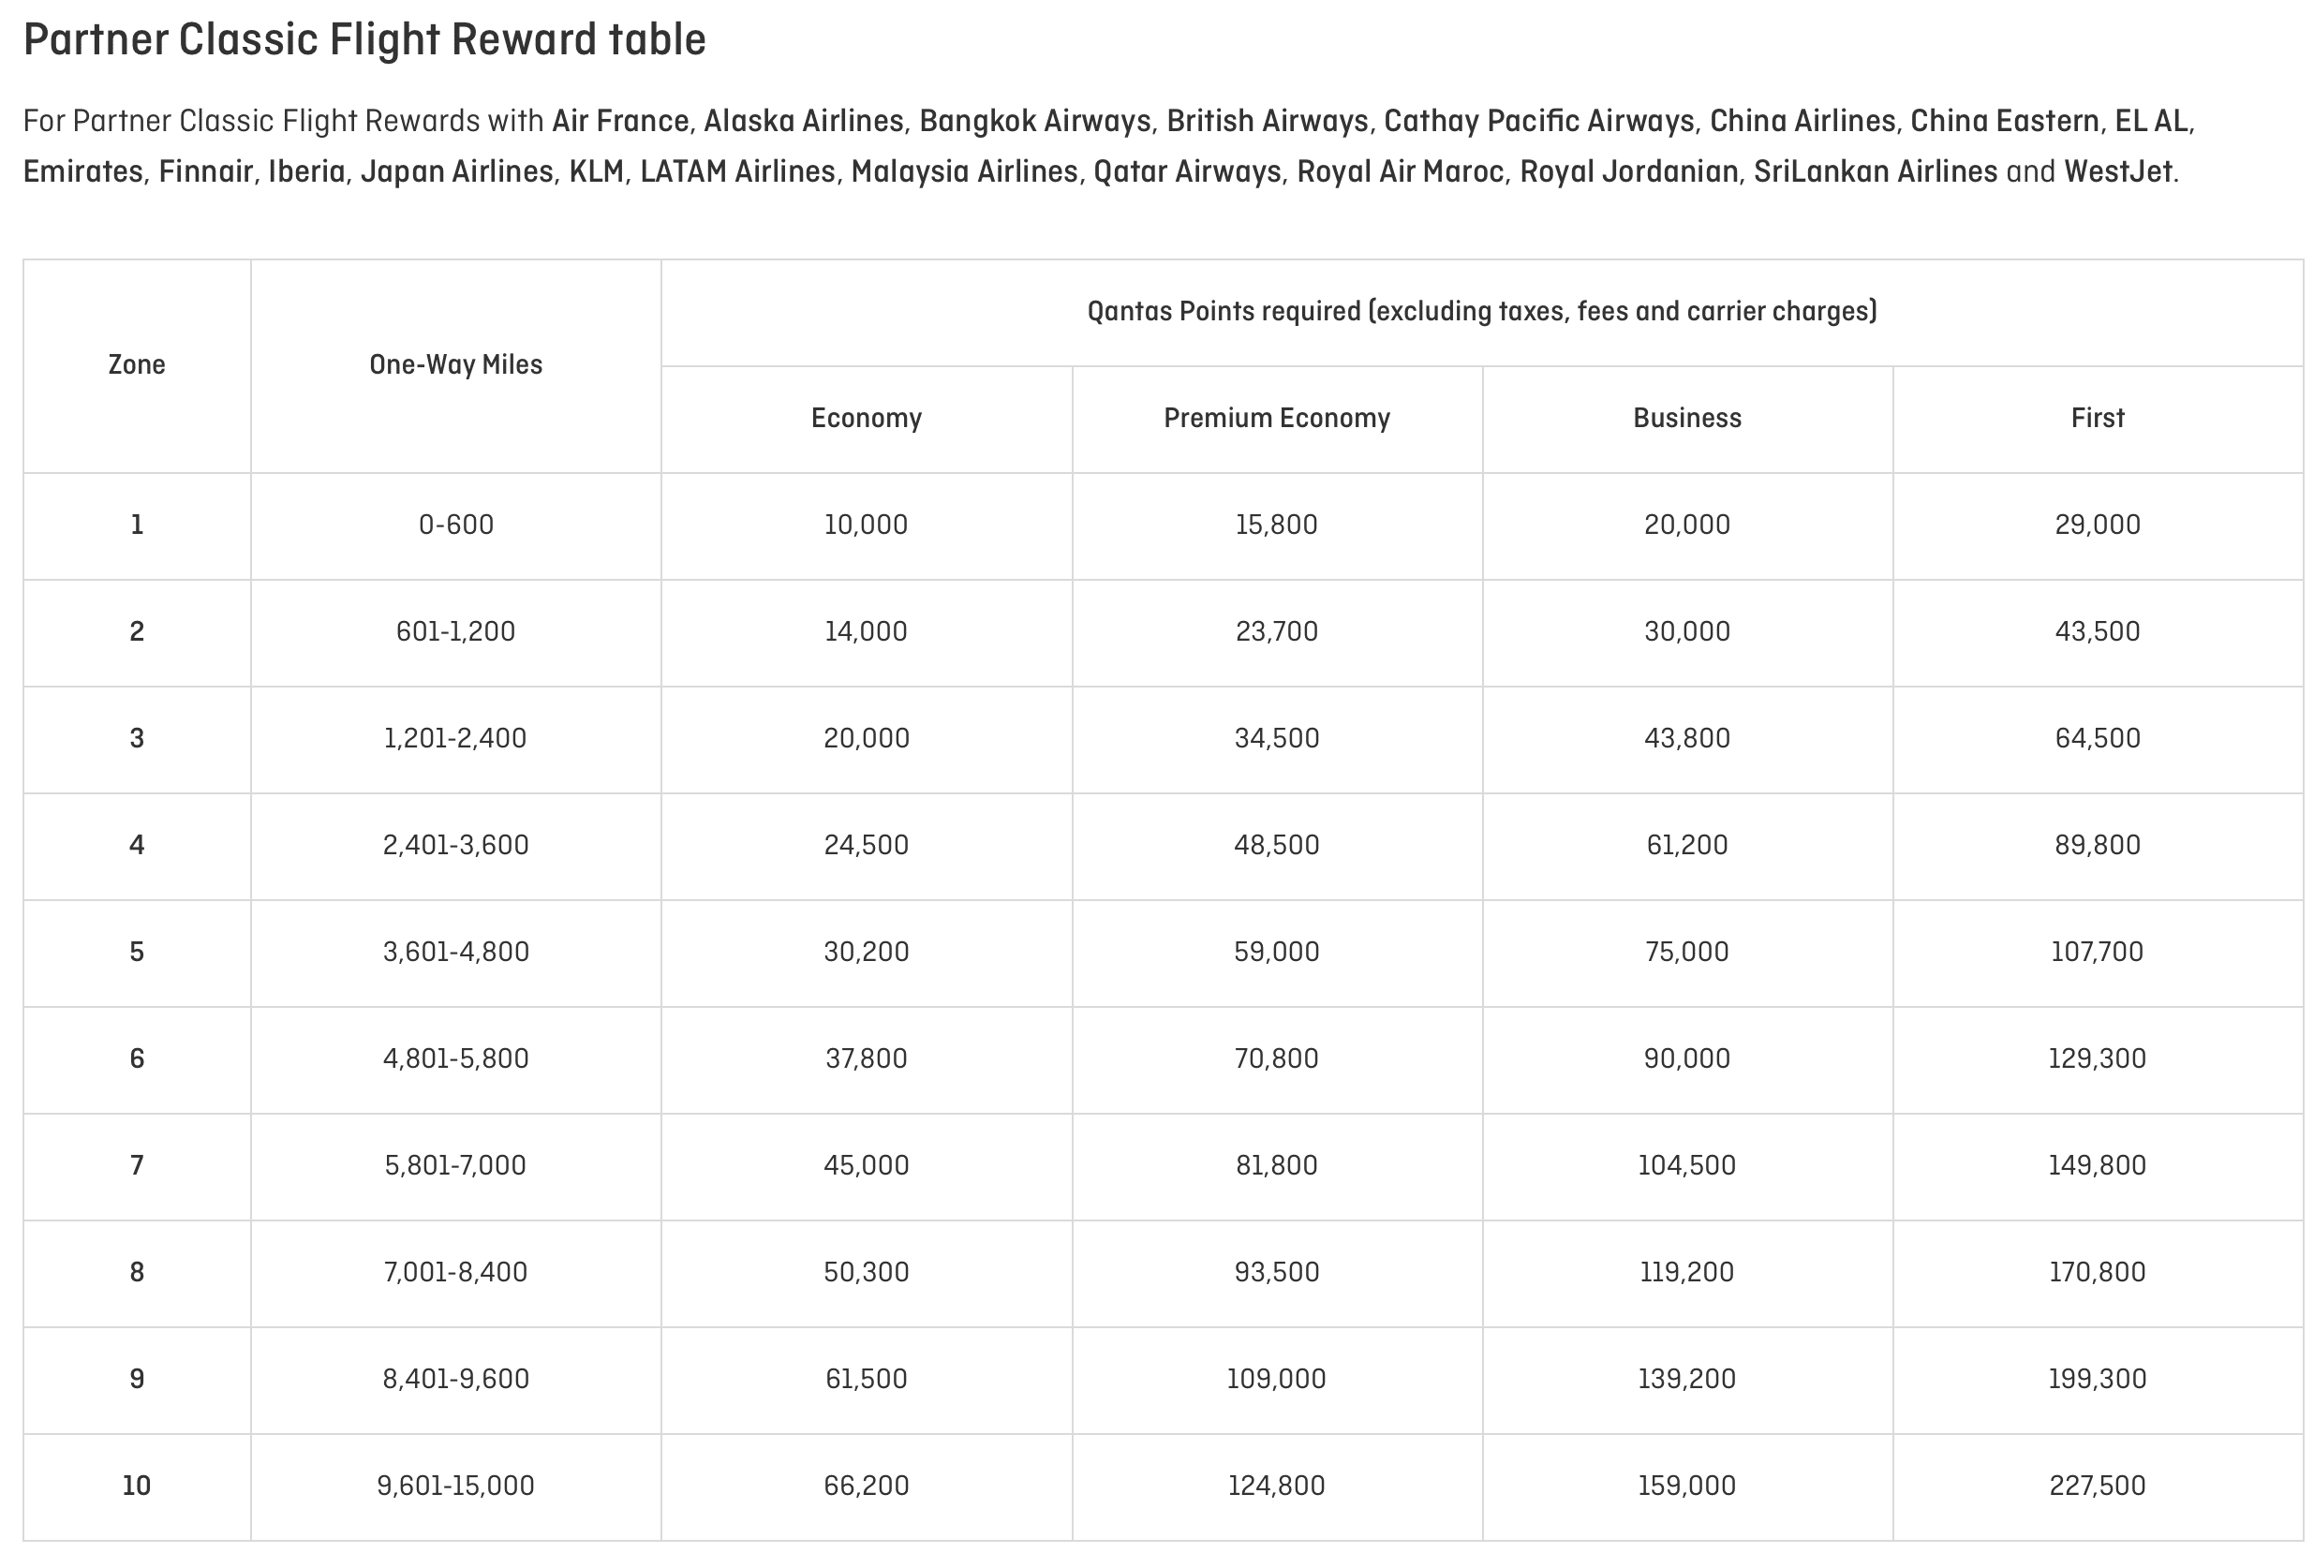Screen dimensions: 2314x1553
Task: Follow the WestJet link
Action: tap(2118, 172)
